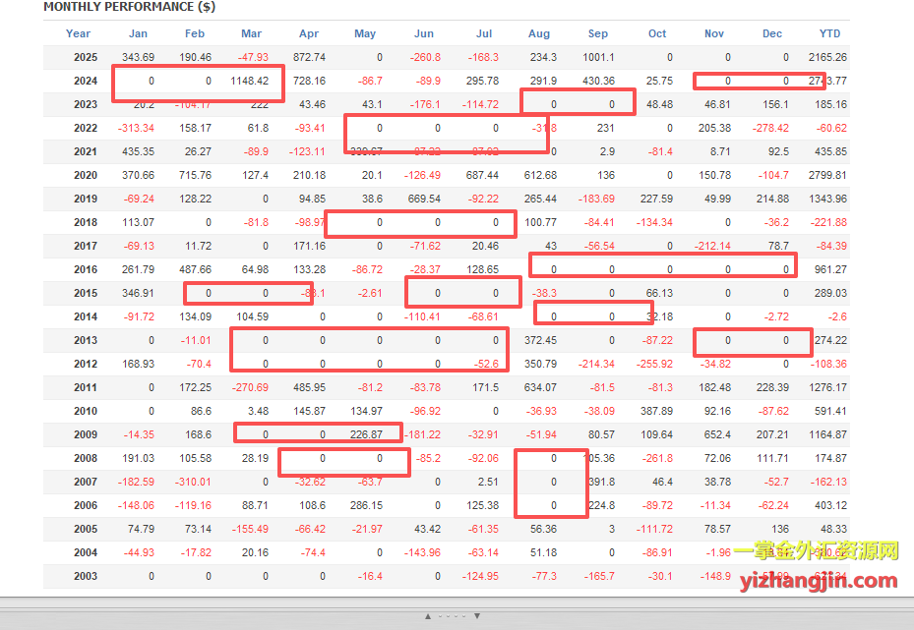Select the 2009 year row label
Image resolution: width=914 pixels, height=630 pixels.
point(86,434)
